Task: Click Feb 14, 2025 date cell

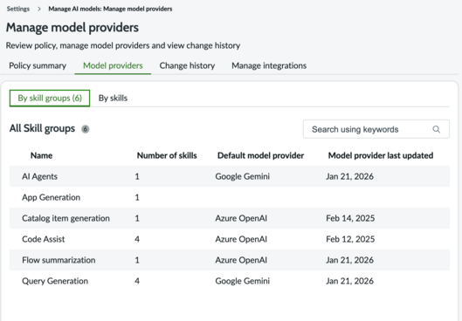Action: click(x=350, y=218)
